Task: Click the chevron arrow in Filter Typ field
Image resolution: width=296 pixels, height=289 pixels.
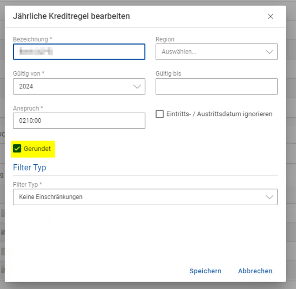Action: [270, 197]
